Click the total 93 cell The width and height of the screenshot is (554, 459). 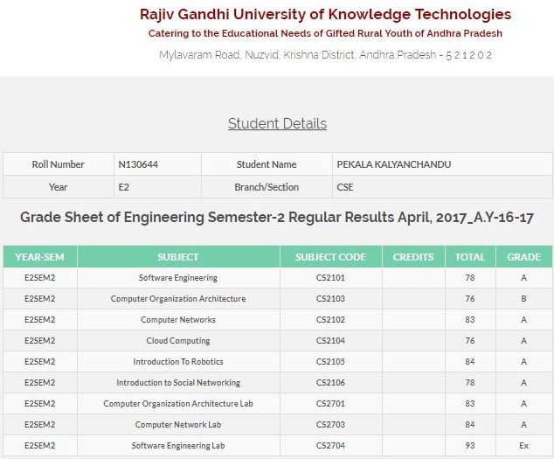point(470,446)
